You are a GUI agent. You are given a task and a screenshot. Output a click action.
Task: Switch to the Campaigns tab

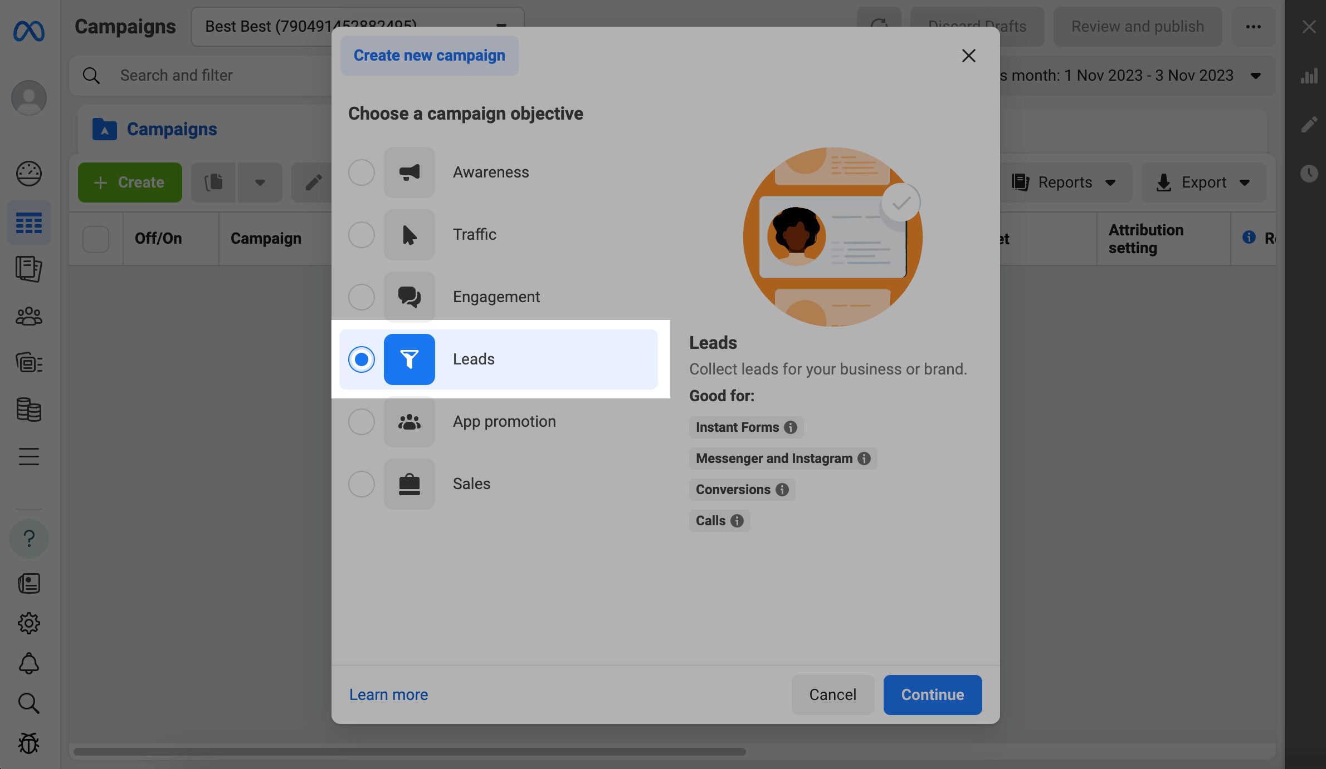[x=172, y=129]
